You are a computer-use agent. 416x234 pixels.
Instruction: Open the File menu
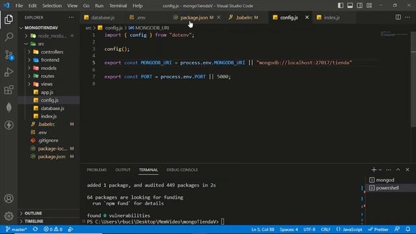(19, 6)
